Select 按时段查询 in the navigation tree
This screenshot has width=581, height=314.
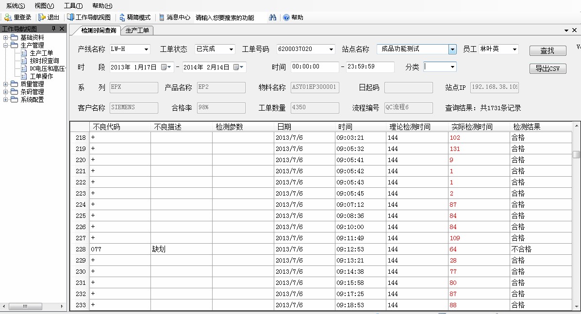[44, 61]
